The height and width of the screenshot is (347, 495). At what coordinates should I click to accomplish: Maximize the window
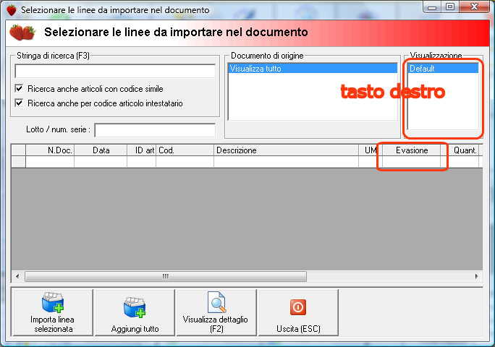(x=450, y=7)
